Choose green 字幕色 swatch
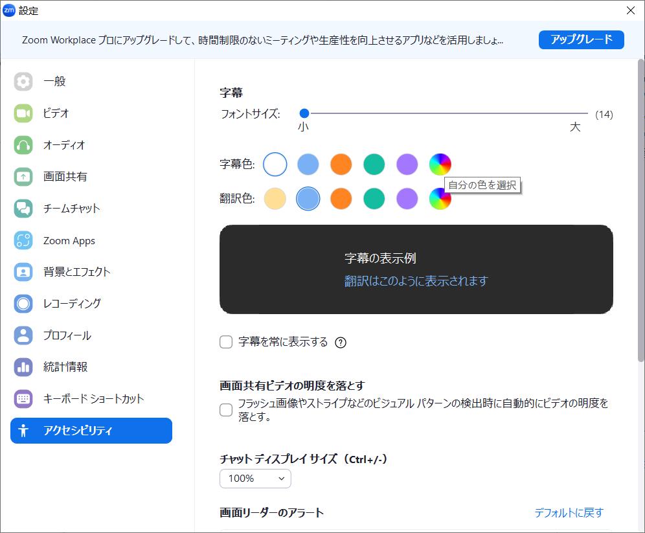This screenshot has width=645, height=533. click(374, 164)
